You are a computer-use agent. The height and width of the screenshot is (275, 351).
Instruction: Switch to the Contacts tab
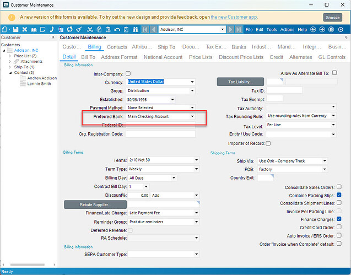click(117, 47)
